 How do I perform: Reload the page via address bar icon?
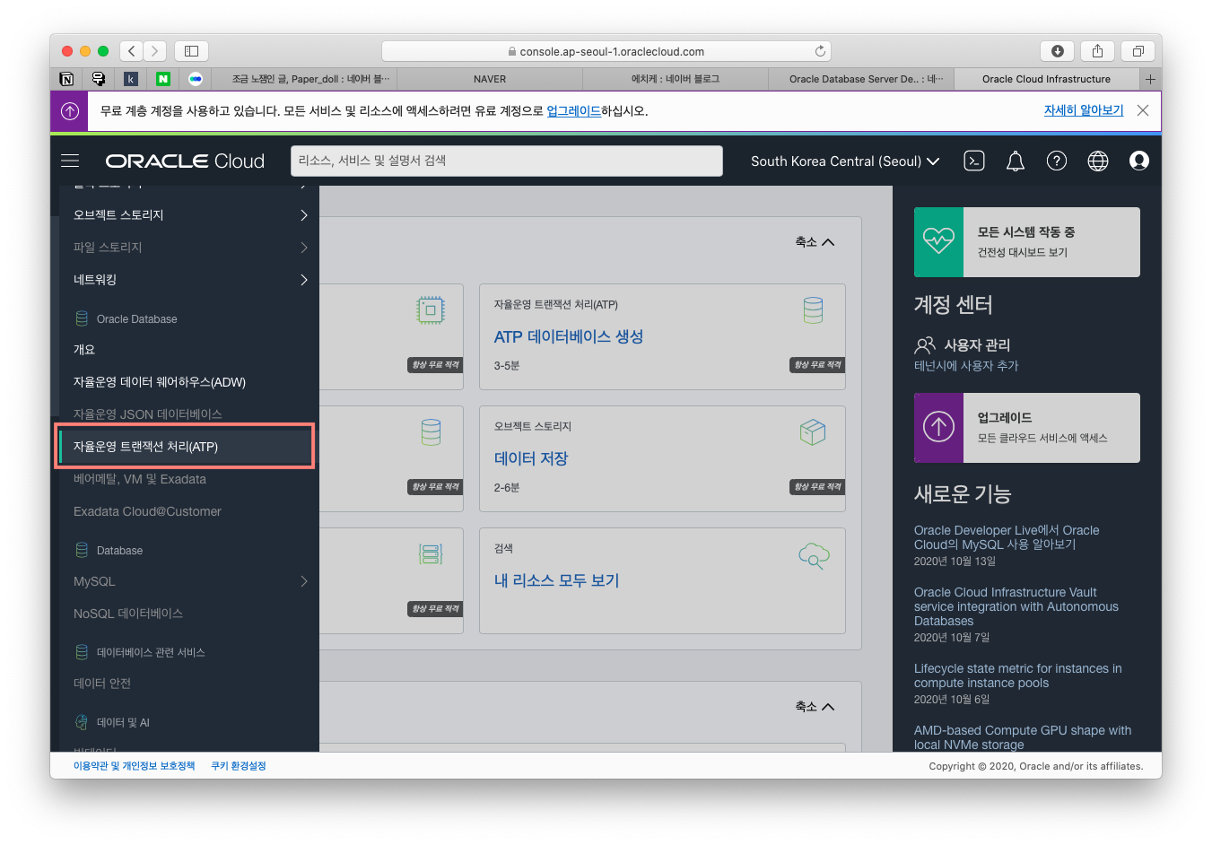pyautogui.click(x=820, y=51)
